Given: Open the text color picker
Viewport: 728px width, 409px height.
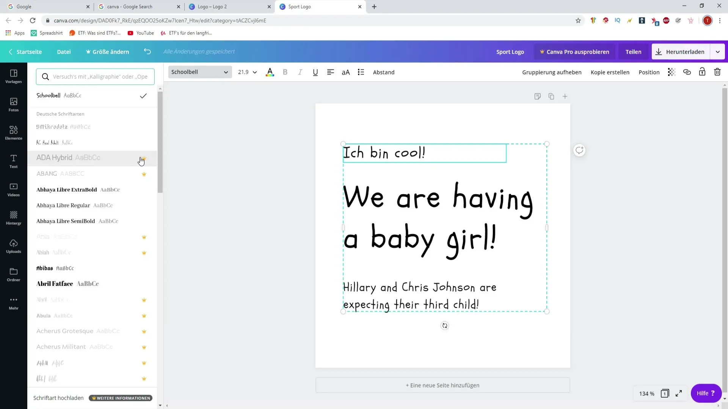Looking at the screenshot, I should point(270,72).
